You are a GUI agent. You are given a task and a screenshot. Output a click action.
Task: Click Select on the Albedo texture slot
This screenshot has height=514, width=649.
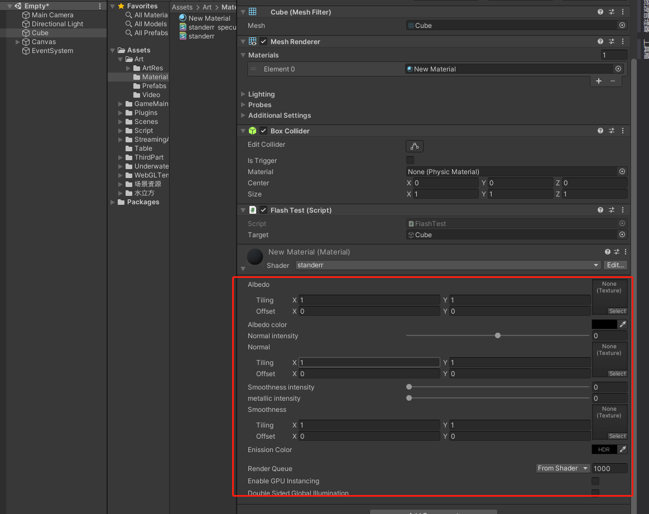[617, 311]
